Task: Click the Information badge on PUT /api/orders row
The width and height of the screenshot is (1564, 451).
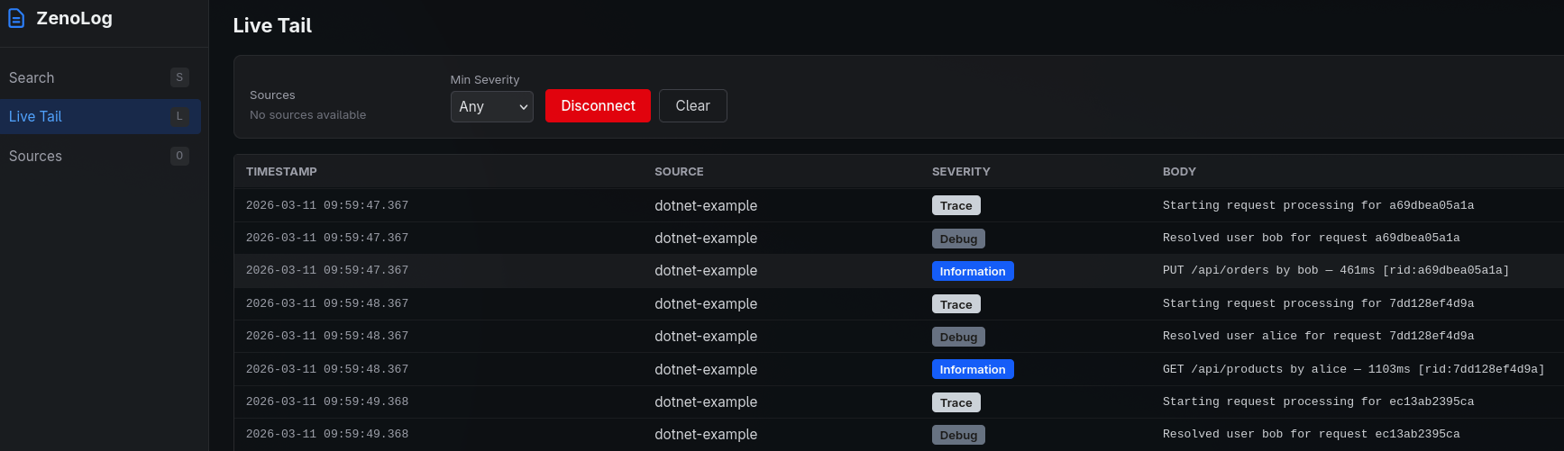Action: (x=973, y=271)
